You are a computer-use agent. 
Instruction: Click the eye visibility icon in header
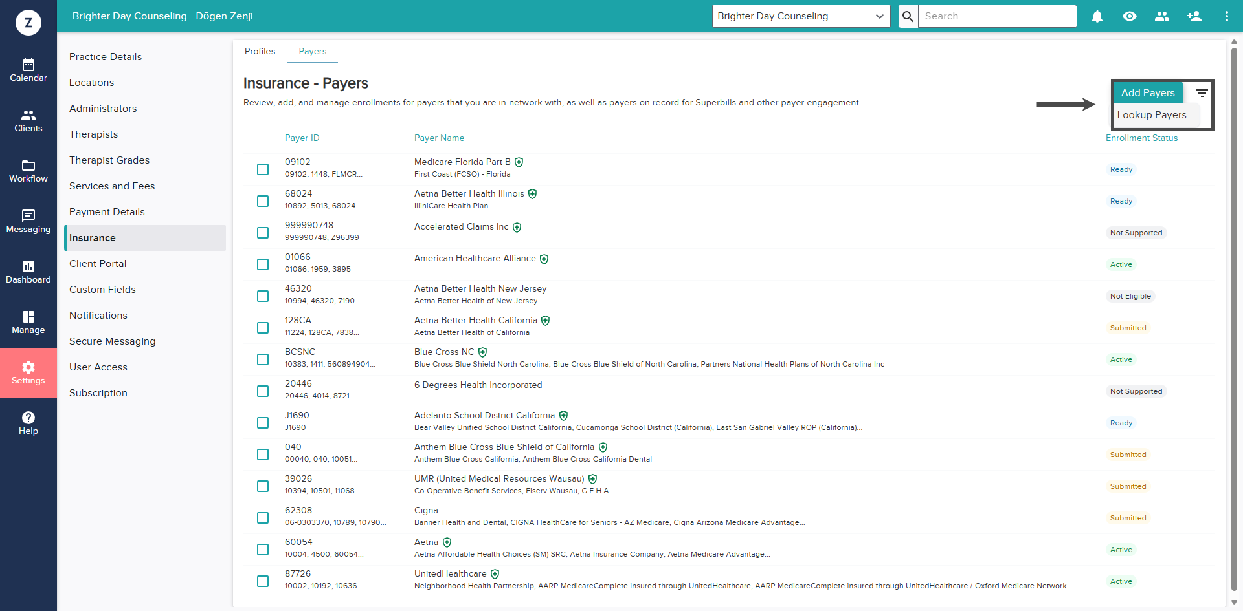(1130, 16)
